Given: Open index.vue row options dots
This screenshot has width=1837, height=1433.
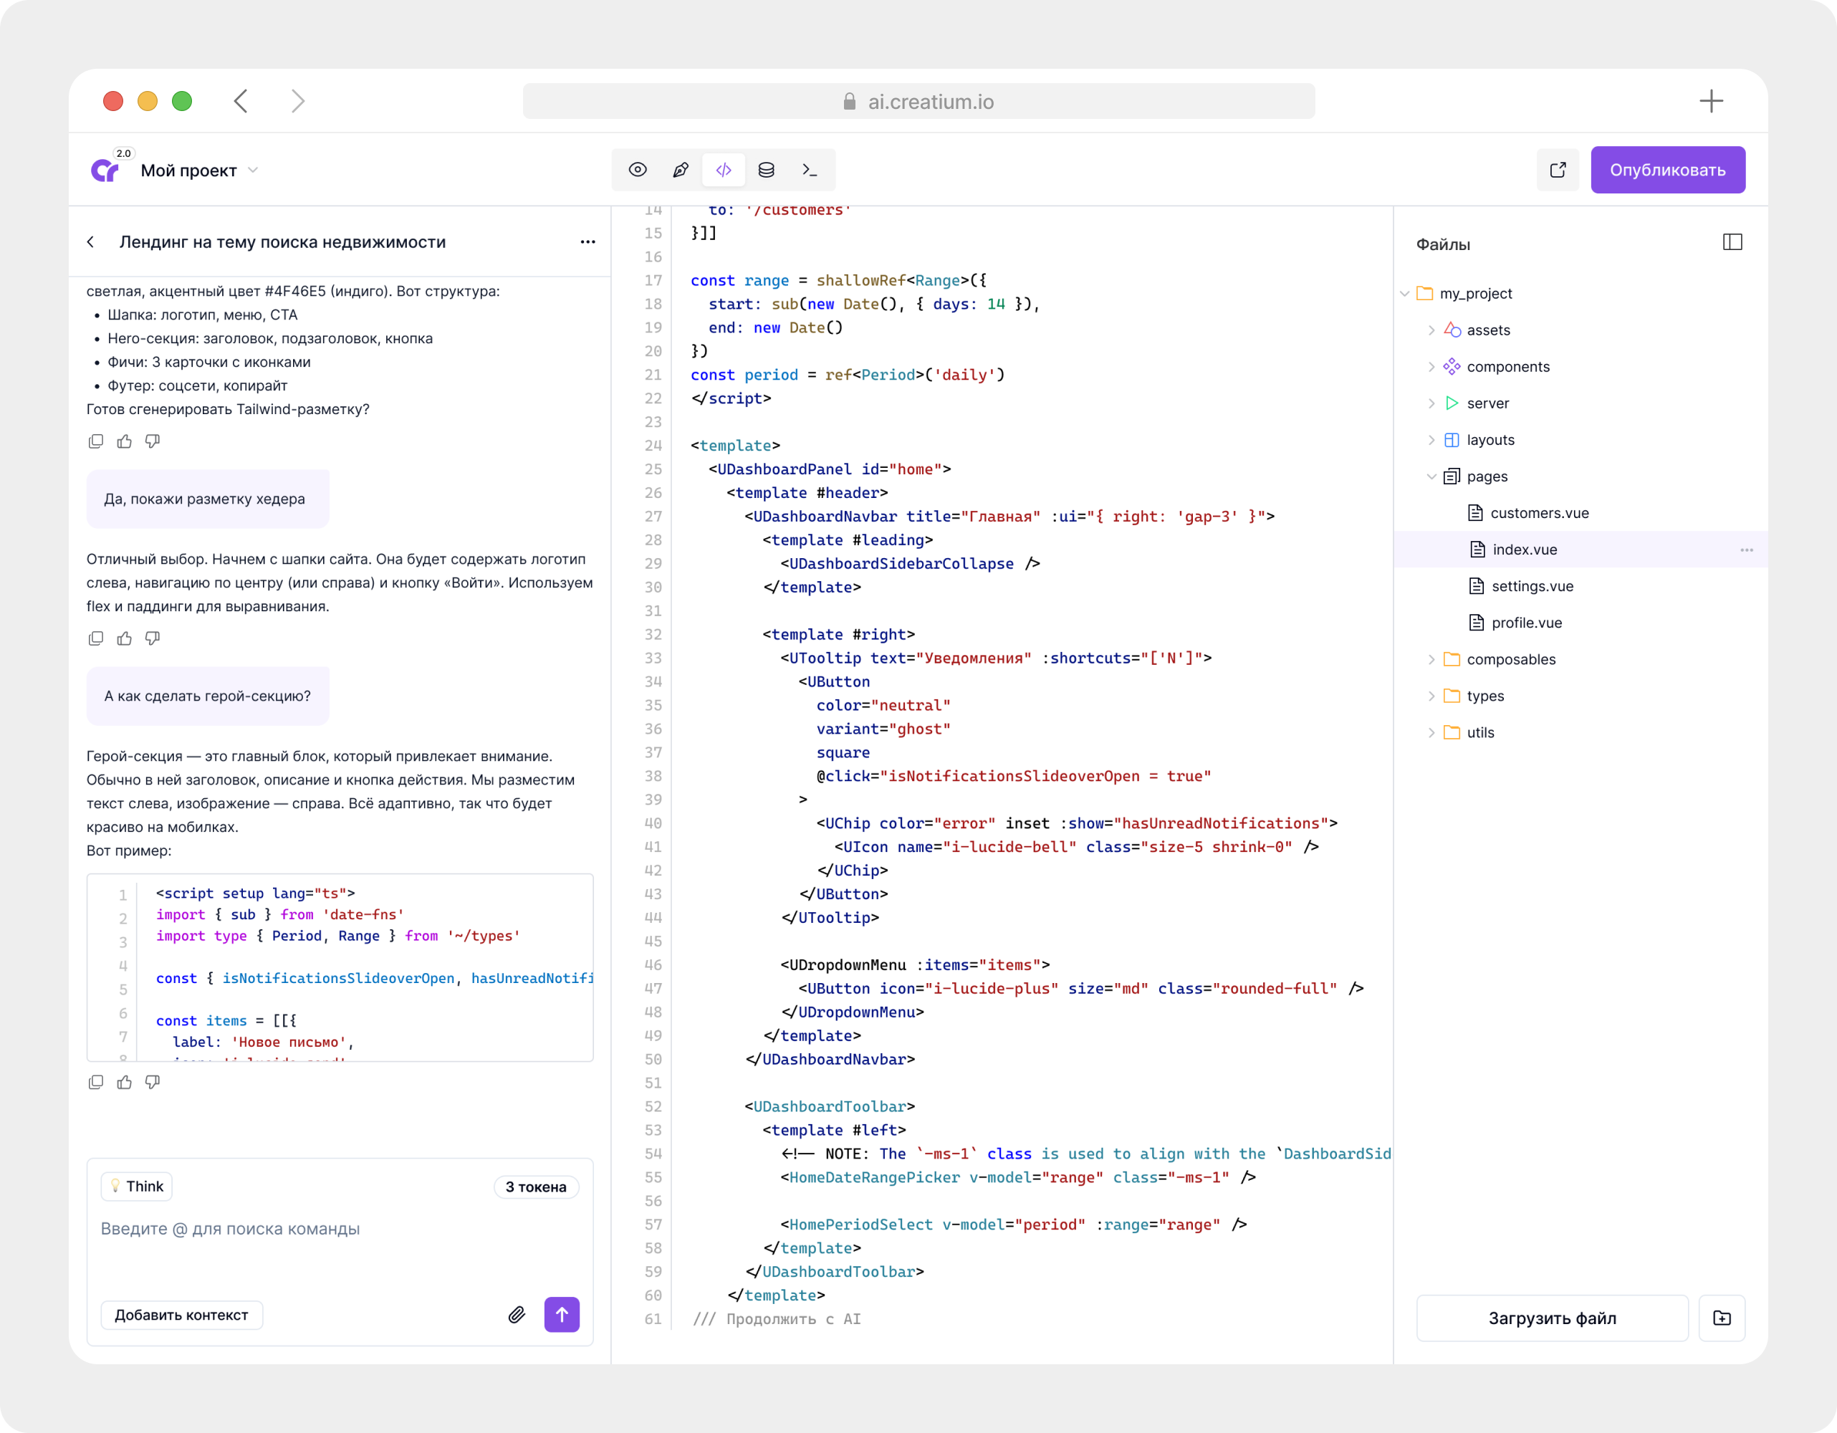Looking at the screenshot, I should [1746, 550].
